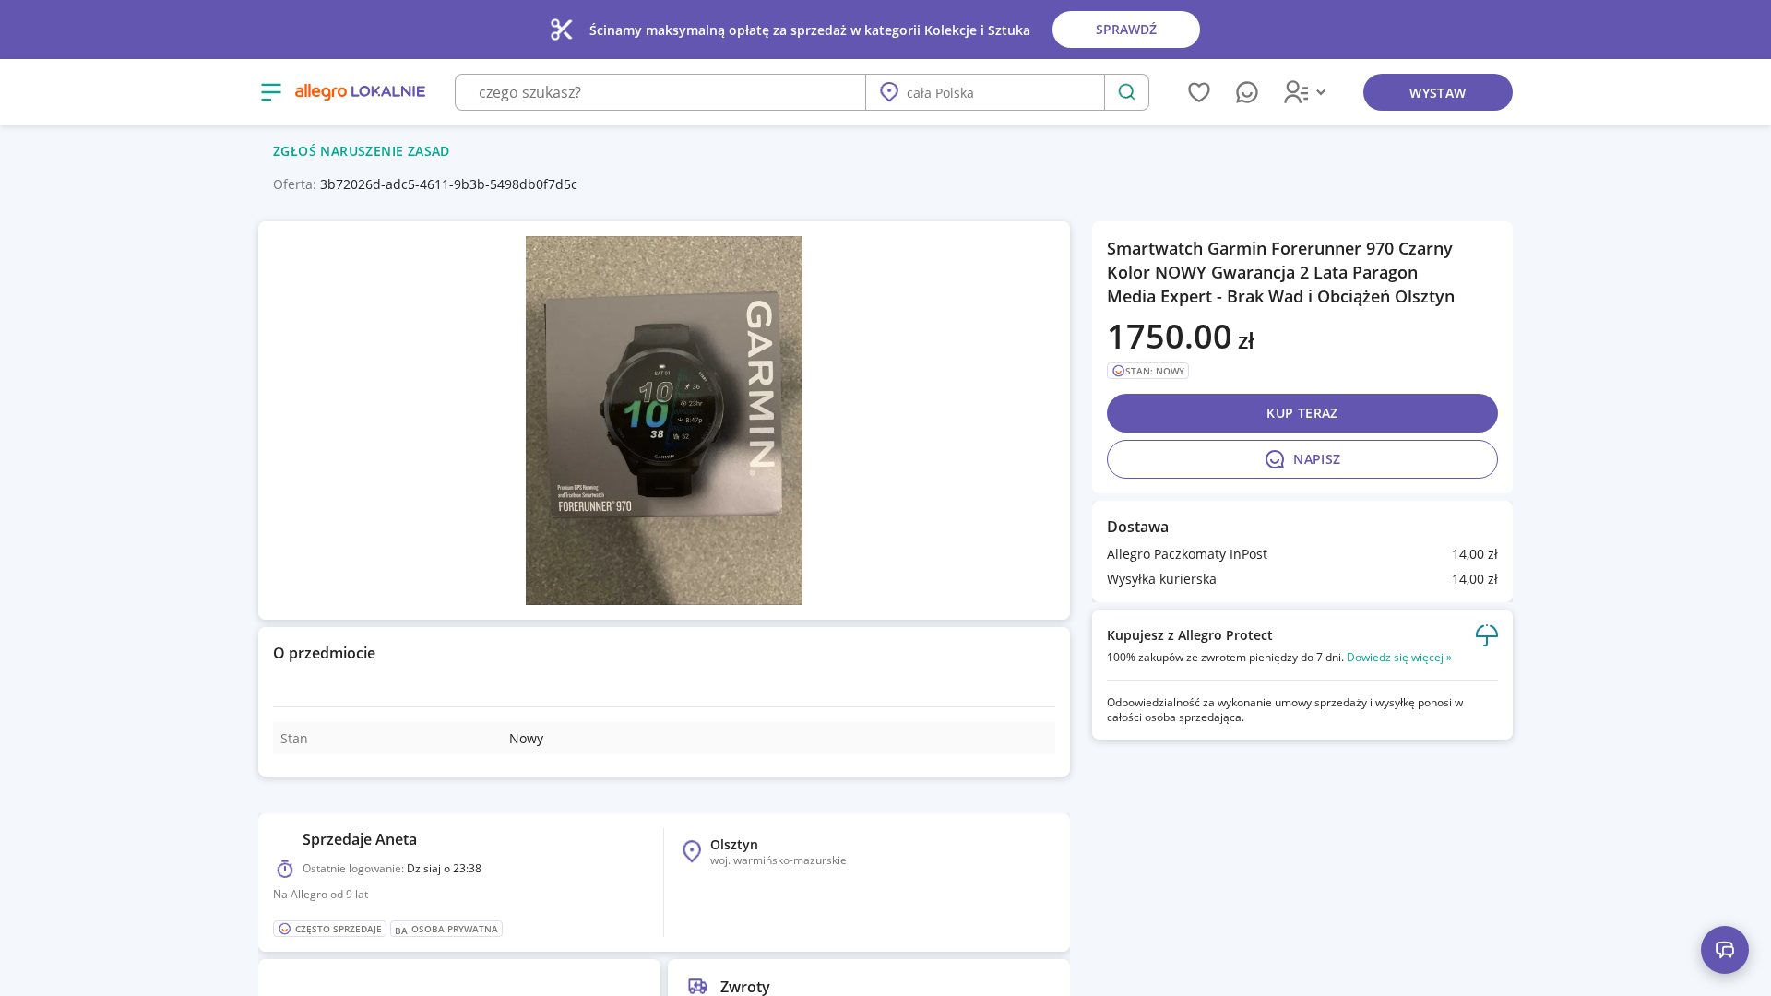The image size is (1771, 996).
Task: Open user account icon
Action: pyautogui.click(x=1296, y=92)
